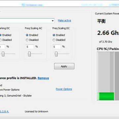119x119 pixels.
Task: Click the Freq Scaling AC slider handle
Action: (29, 54)
